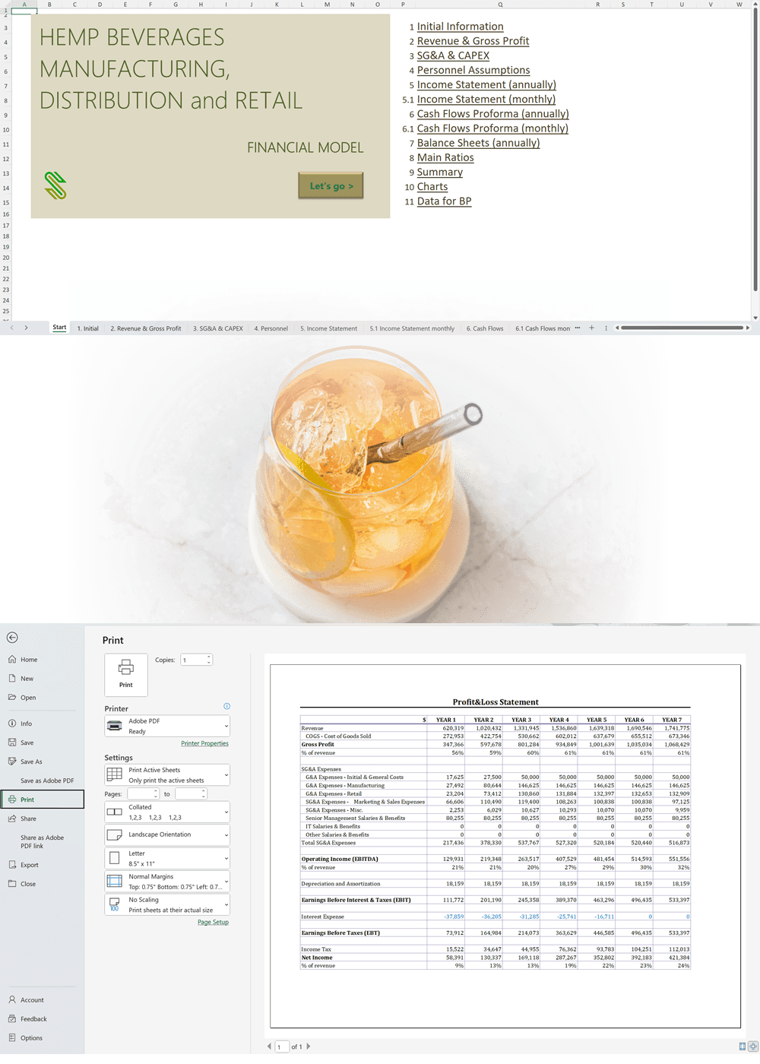Click the page number input field
The height and width of the screenshot is (1064, 760).
pos(280,1047)
